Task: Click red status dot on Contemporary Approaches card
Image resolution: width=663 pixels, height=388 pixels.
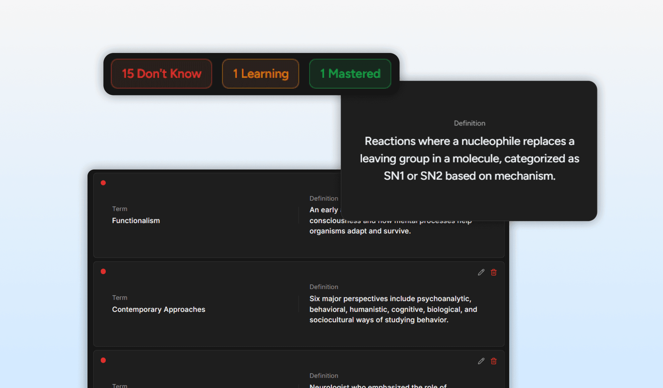Action: coord(103,271)
